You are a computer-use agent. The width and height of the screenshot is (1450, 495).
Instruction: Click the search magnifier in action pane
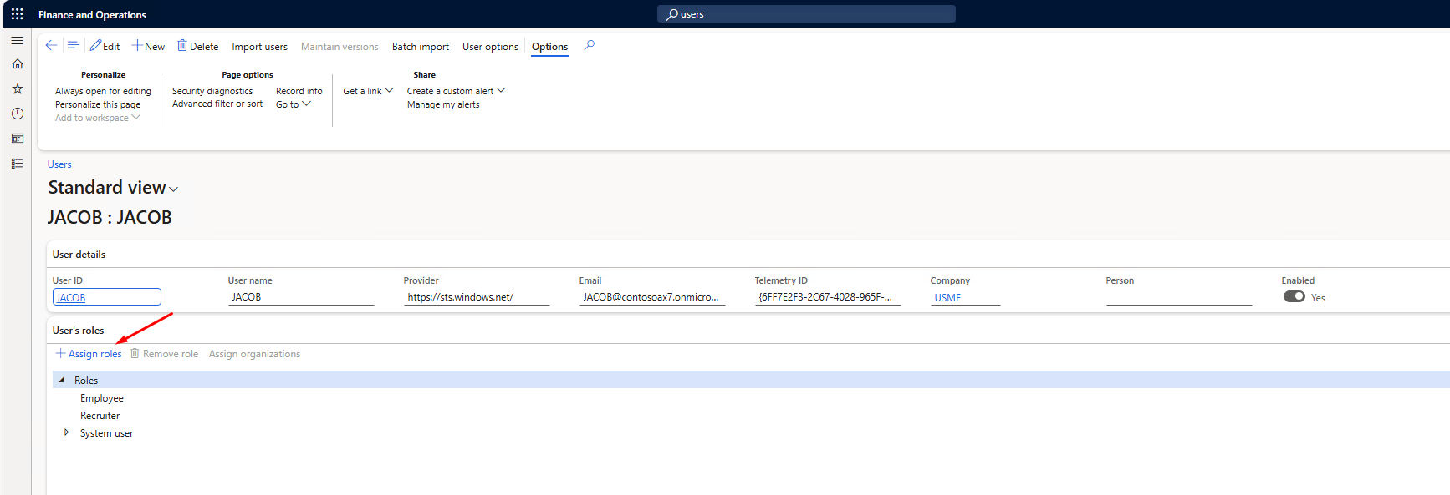point(590,46)
